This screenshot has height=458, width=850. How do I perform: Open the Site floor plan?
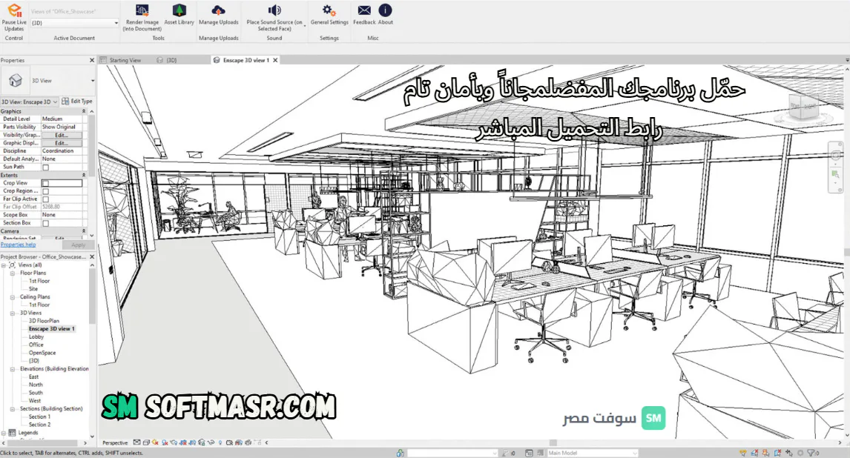pyautogui.click(x=33, y=289)
